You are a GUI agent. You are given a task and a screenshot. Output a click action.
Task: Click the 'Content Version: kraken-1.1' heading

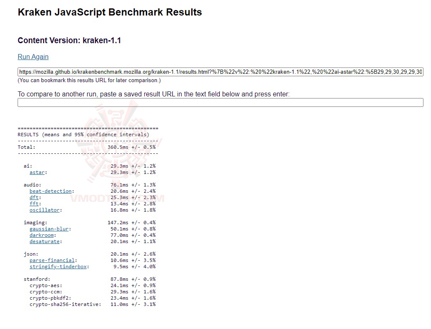[69, 40]
